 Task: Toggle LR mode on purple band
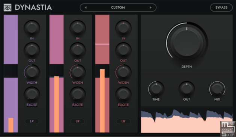32,121
